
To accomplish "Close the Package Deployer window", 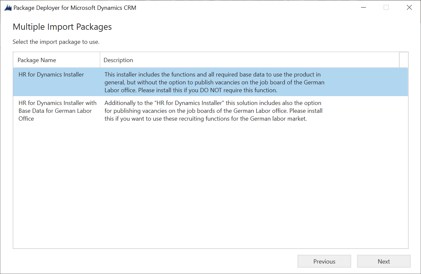I will point(409,8).
